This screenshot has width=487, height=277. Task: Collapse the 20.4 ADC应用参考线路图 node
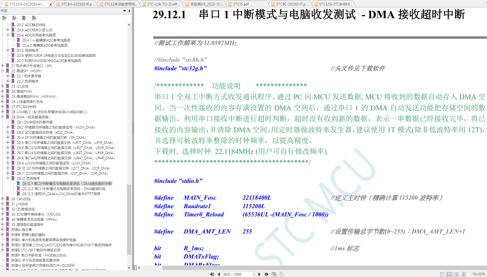point(8,35)
